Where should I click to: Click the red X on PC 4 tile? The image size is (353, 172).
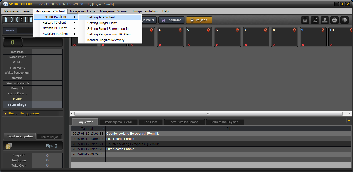coord(160,45)
